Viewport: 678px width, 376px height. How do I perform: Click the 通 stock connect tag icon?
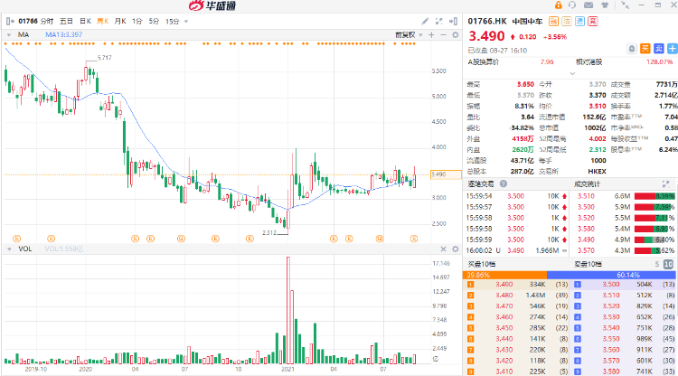click(579, 21)
